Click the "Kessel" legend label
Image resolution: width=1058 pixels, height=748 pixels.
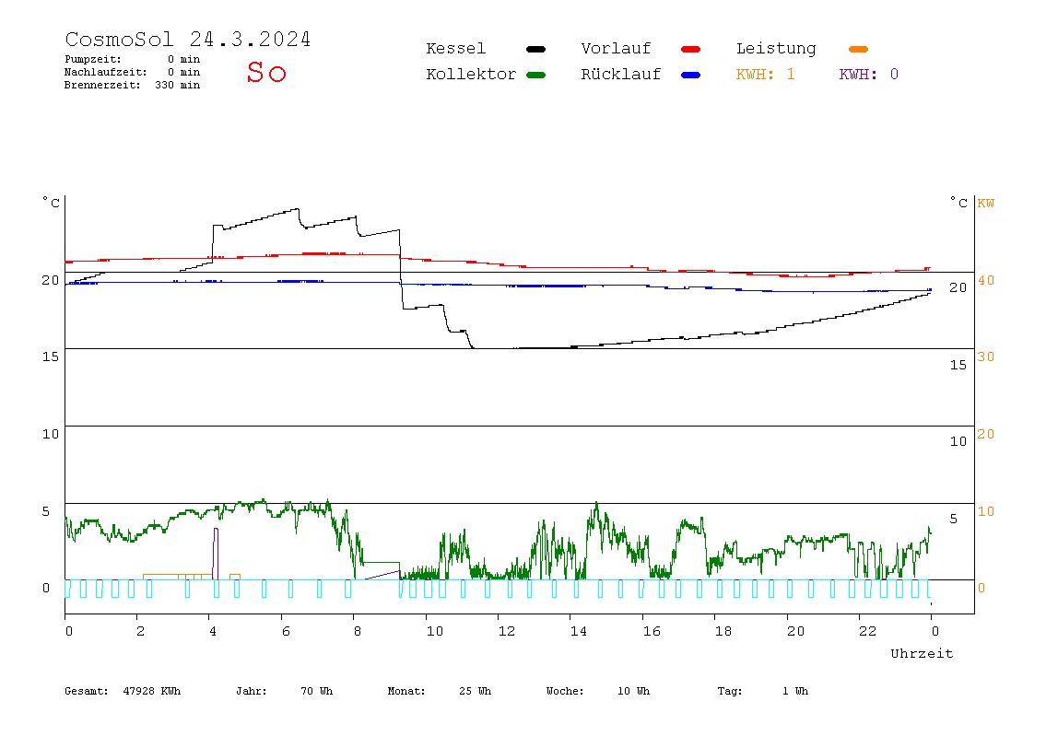coord(455,49)
